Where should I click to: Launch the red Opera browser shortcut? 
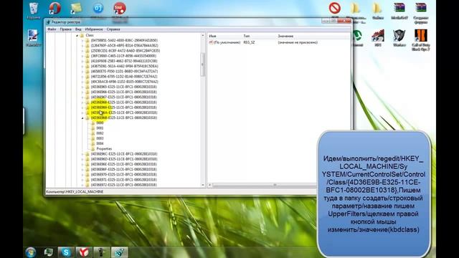tap(55, 8)
